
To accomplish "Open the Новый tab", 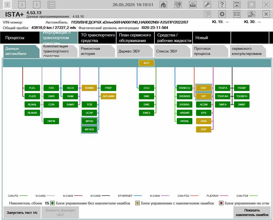I will coord(212,38).
